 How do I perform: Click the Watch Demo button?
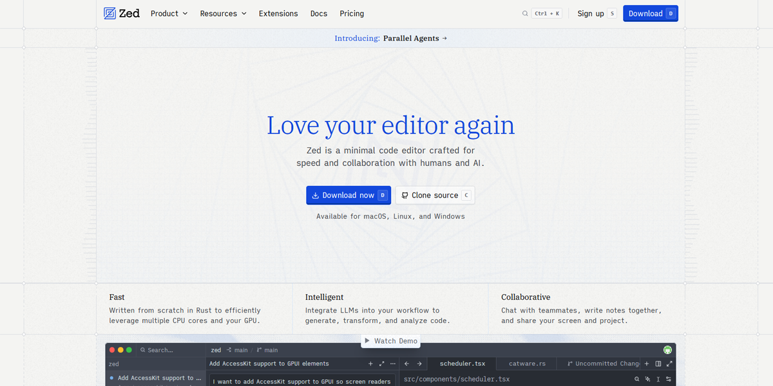pyautogui.click(x=391, y=341)
